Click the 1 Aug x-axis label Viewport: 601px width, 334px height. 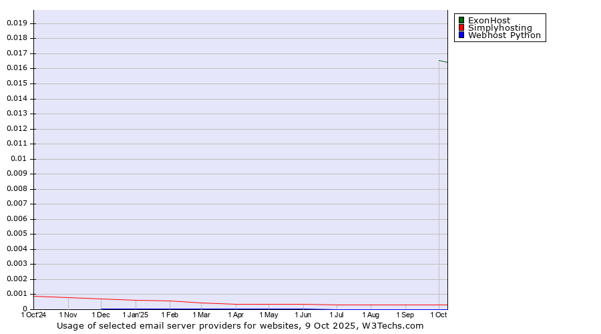click(371, 315)
